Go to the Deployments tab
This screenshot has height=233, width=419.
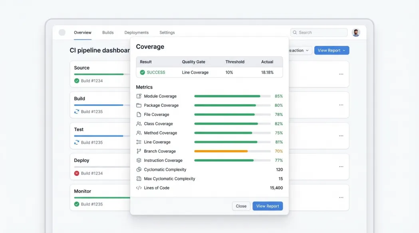coord(136,33)
